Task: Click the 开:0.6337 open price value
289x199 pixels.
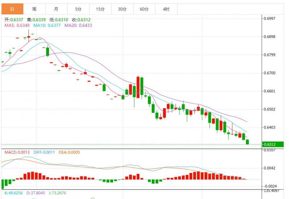Action: tap(14, 20)
